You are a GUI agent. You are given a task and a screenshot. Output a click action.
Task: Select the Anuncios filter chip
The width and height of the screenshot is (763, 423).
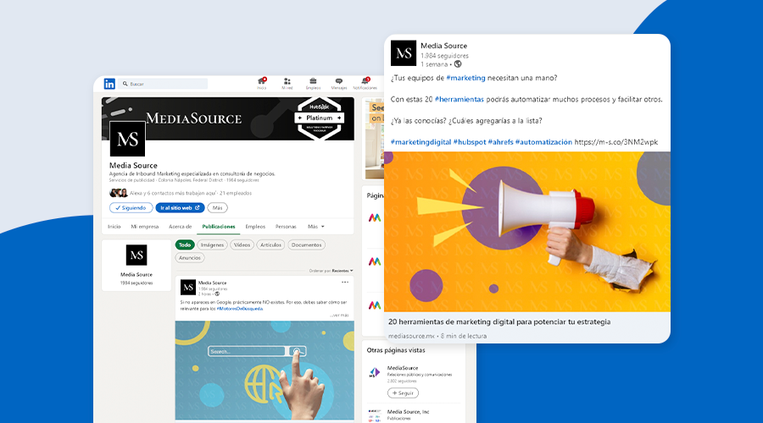coord(190,258)
